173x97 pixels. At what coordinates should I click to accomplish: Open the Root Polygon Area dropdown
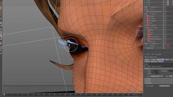[157, 76]
